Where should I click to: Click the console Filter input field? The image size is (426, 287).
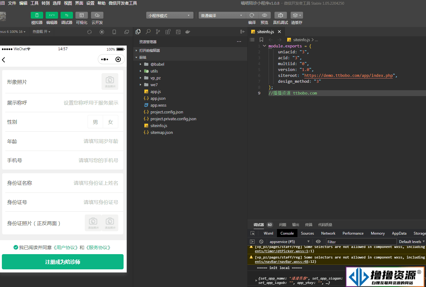pos(361,242)
